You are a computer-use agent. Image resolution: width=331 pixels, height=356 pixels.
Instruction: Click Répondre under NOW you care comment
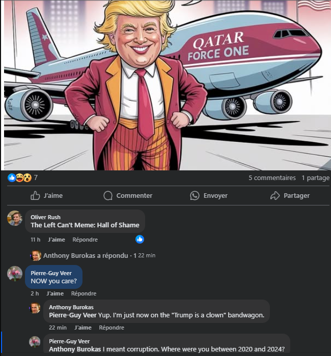84,293
